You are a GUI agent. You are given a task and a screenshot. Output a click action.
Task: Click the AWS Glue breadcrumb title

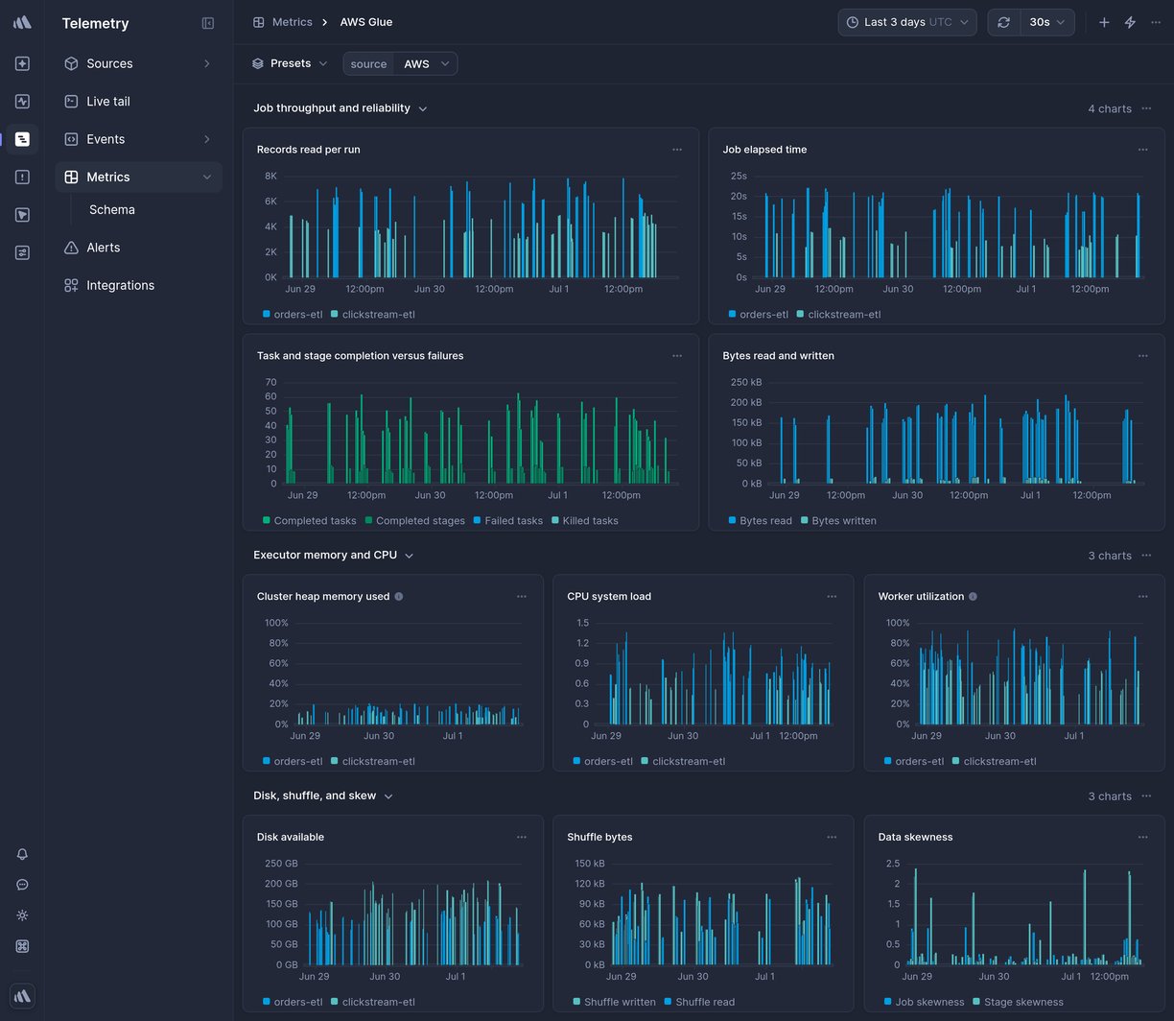pos(366,22)
